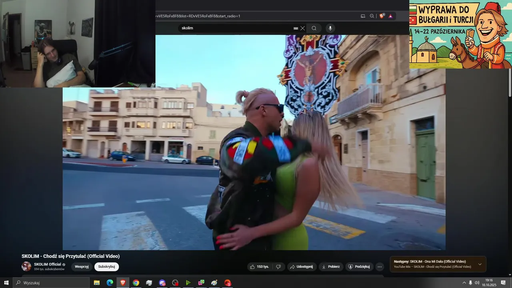This screenshot has width=512, height=288.
Task: Clear the YouTube search text with the X
Action: point(303,28)
